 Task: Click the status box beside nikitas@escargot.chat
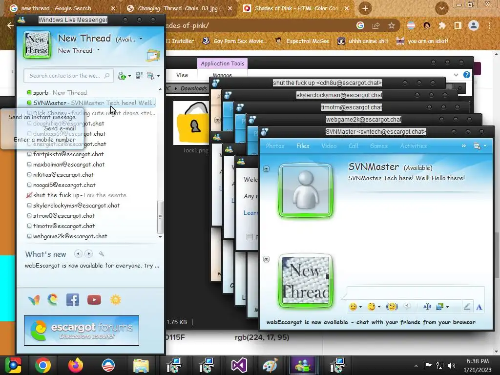coord(29,174)
